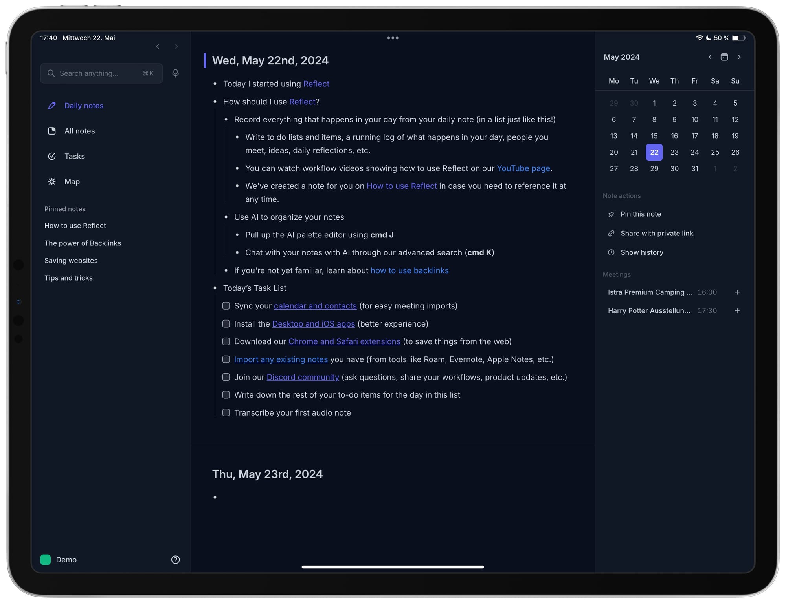Click the Thu, May 23rd, 2024 heading
This screenshot has width=786, height=604.
[x=267, y=474]
